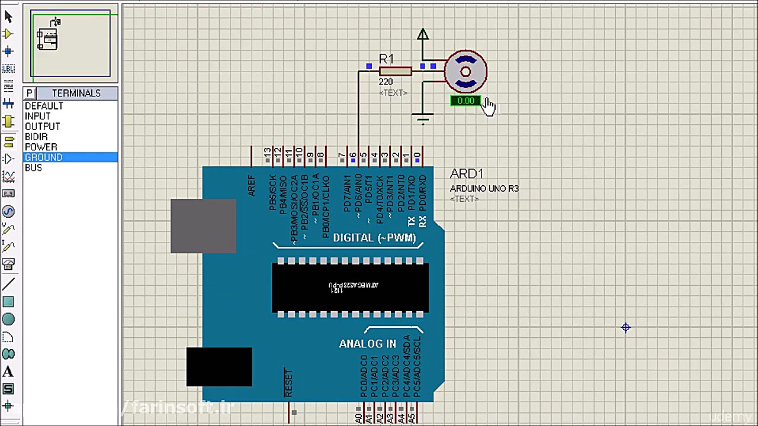Activate the Generator mode icon
This screenshot has height=426, width=758.
point(8,211)
